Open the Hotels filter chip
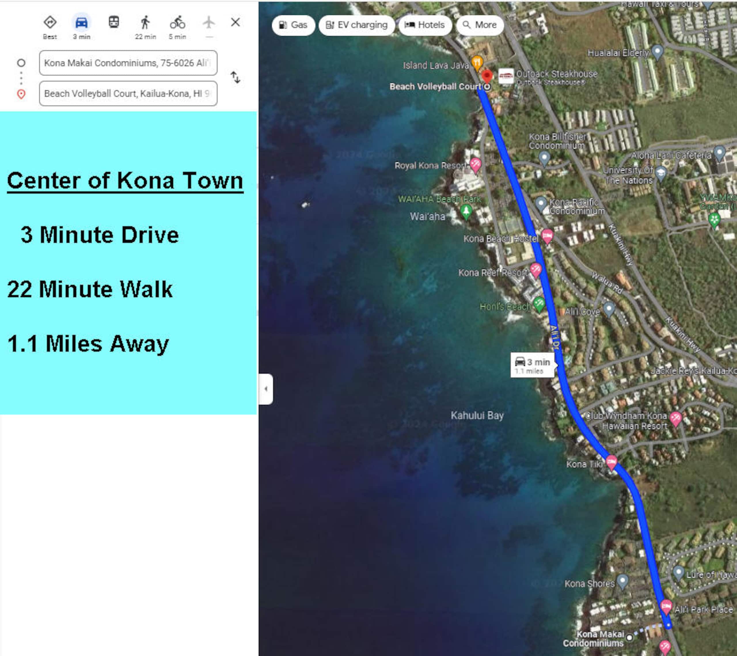 coord(425,25)
